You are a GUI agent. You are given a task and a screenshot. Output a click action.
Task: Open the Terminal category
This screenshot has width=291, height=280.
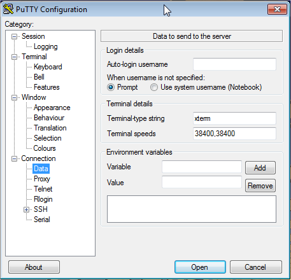pos(34,57)
